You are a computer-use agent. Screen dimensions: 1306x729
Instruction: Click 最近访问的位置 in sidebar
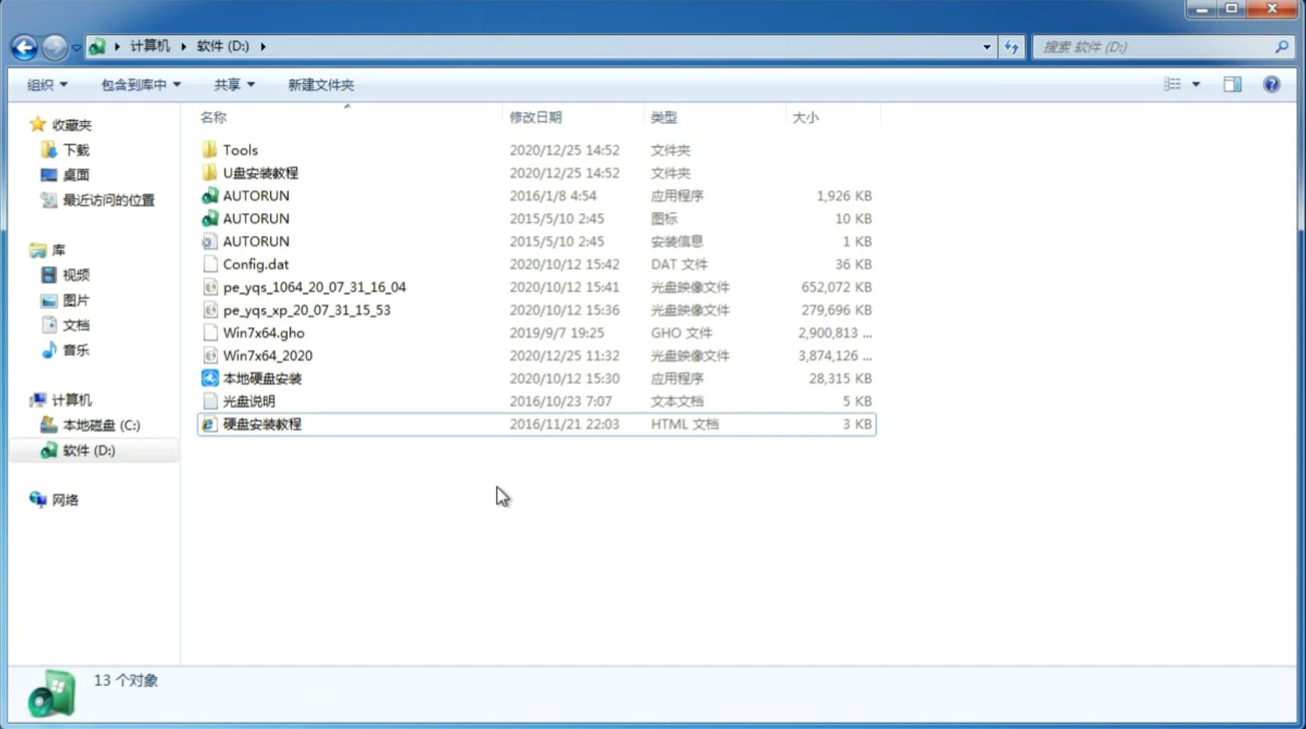pos(107,199)
